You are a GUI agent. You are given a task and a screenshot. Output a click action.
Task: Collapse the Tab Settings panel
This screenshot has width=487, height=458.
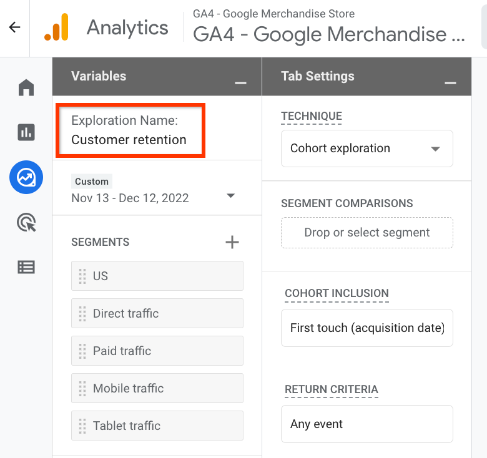tap(450, 82)
